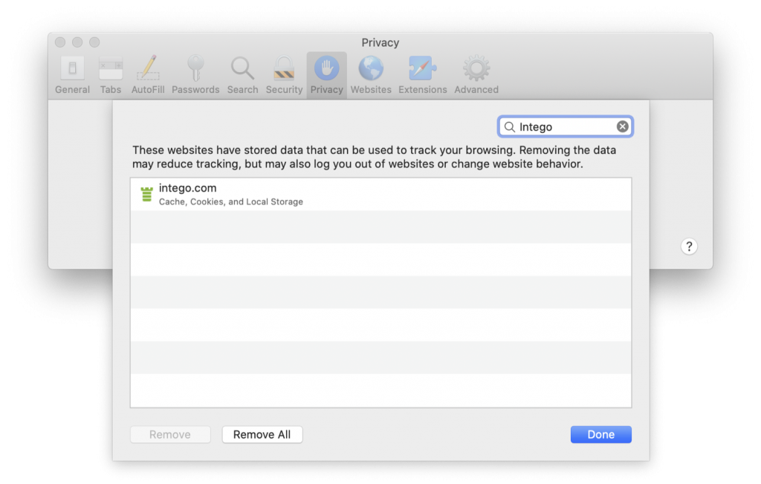Clear the search using the X icon
The width and height of the screenshot is (761, 484).
point(622,126)
